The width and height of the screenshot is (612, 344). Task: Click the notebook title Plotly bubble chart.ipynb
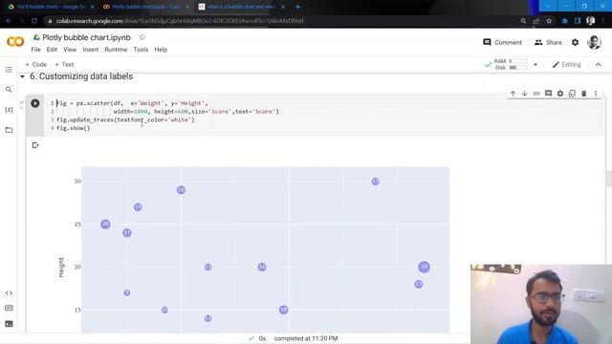point(87,37)
